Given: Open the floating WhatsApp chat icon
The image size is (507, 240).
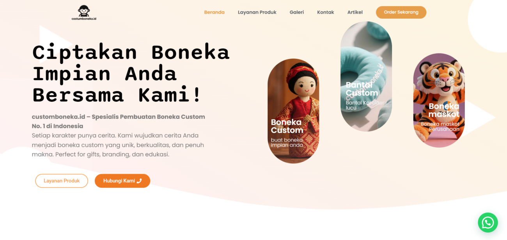Looking at the screenshot, I should tap(488, 222).
